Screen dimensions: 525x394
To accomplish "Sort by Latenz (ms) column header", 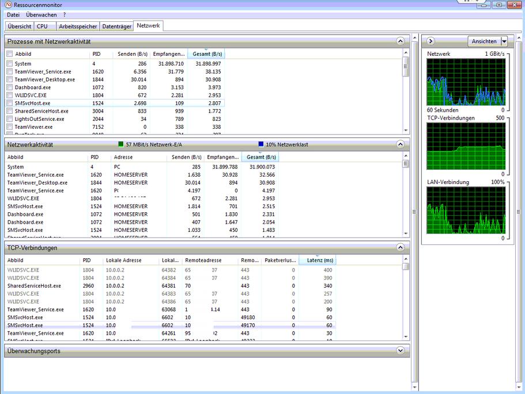I will pyautogui.click(x=319, y=261).
